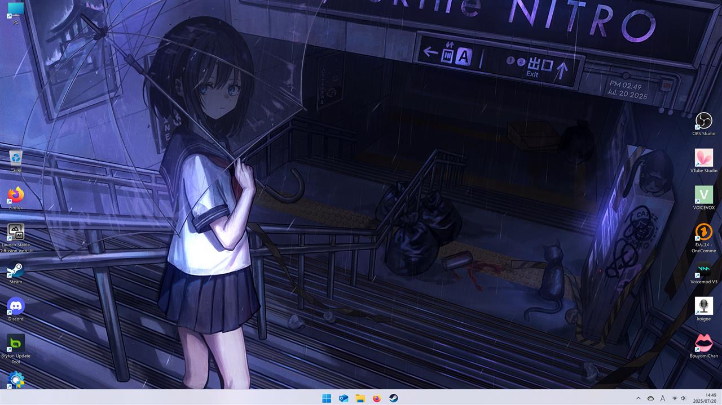Open Outlook from the taskbar
Image resolution: width=722 pixels, height=405 pixels.
coord(344,398)
